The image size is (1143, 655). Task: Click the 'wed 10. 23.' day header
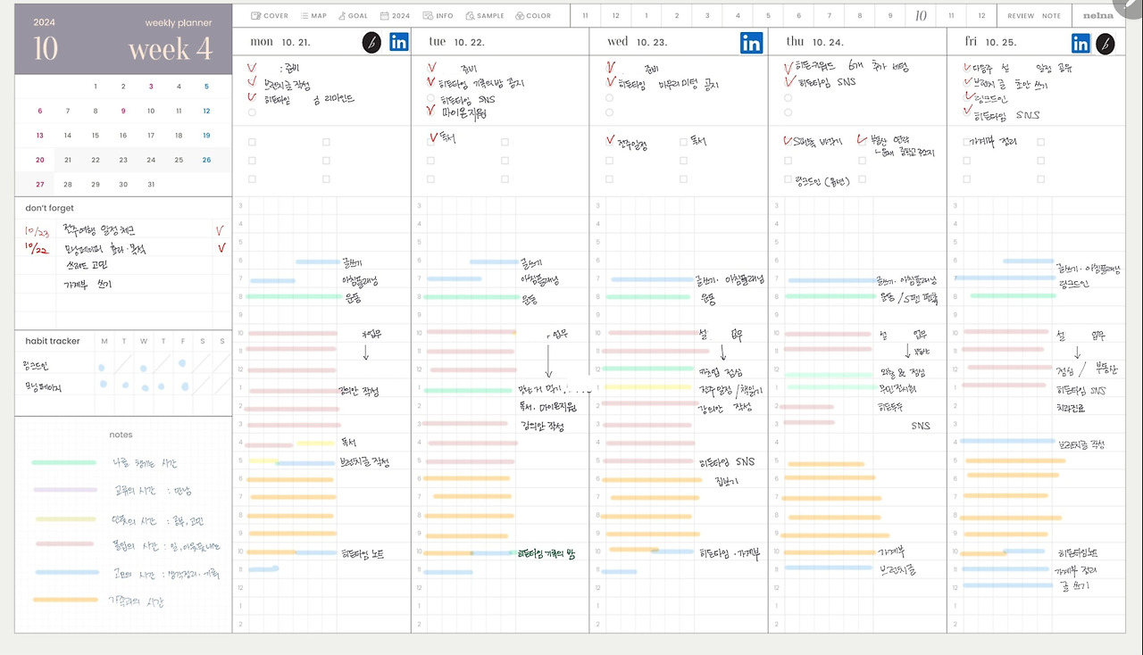pyautogui.click(x=638, y=42)
